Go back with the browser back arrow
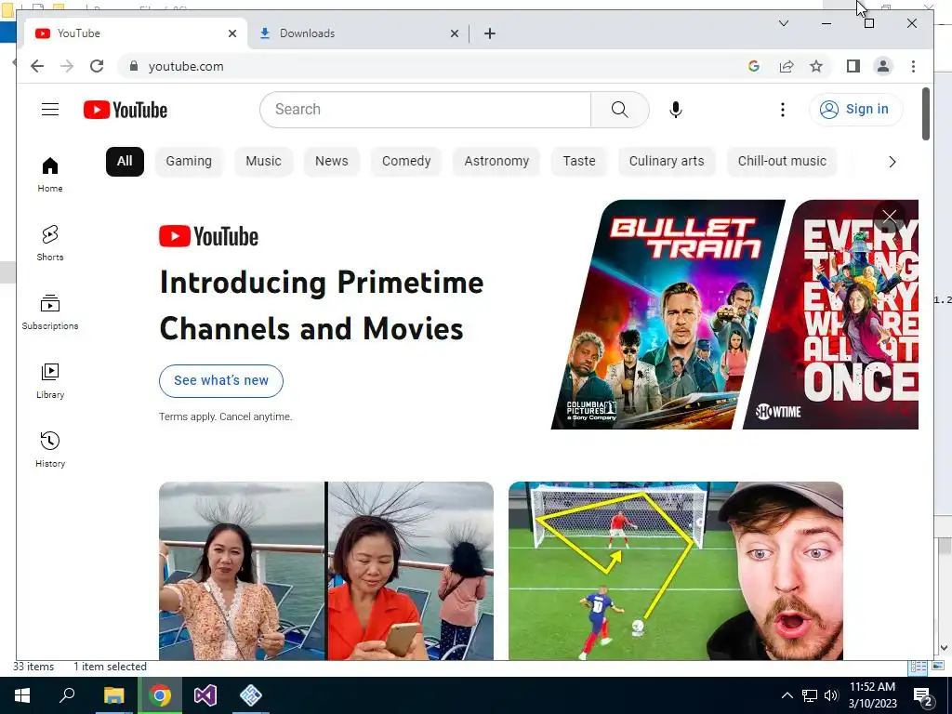 click(37, 66)
